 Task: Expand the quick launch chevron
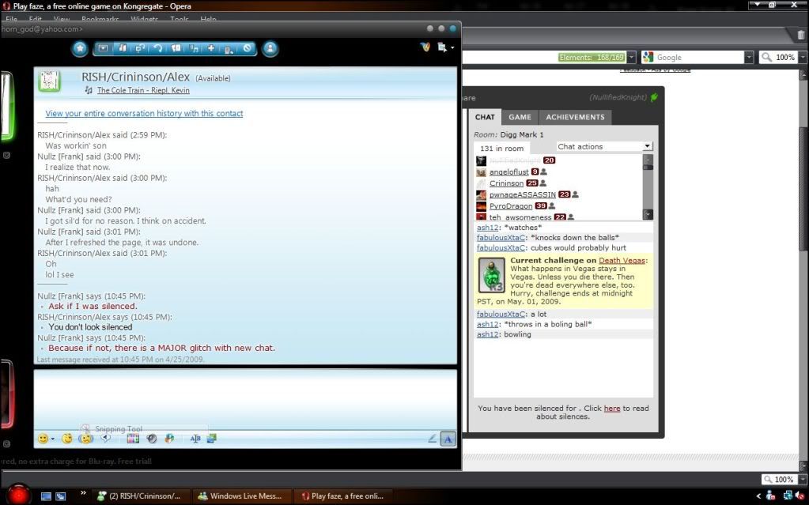coord(83,493)
